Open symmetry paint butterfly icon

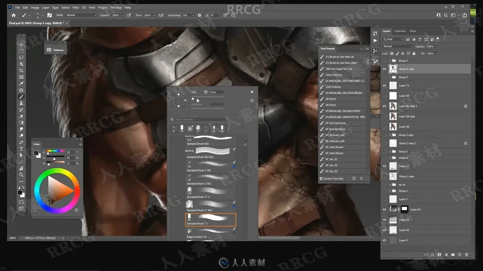[233, 15]
